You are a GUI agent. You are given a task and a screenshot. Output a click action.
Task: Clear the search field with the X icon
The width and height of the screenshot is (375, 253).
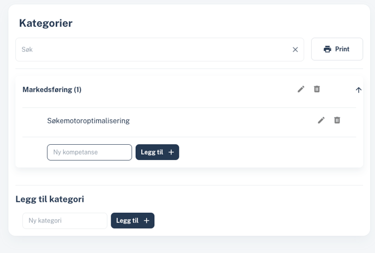[x=295, y=50]
